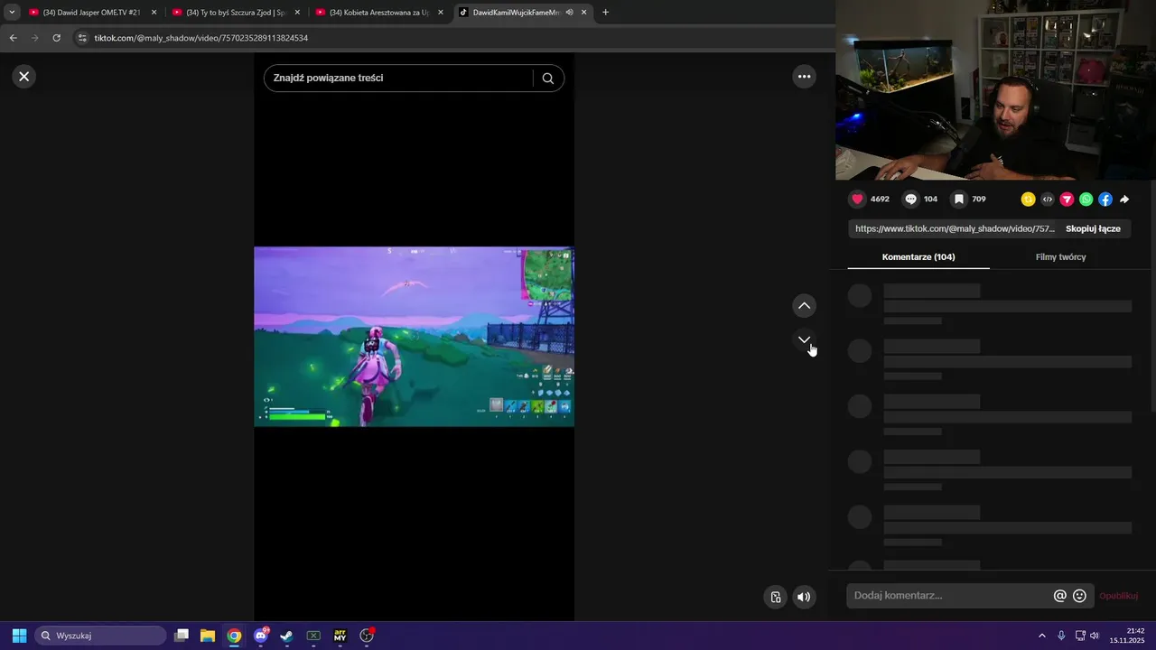Viewport: 1156px width, 650px height.
Task: Open a new browser tab
Action: [x=605, y=13]
